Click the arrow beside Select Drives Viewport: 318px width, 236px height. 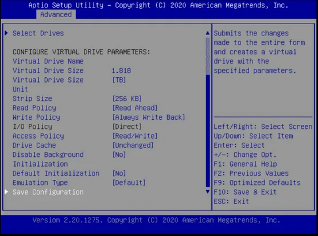point(6,33)
